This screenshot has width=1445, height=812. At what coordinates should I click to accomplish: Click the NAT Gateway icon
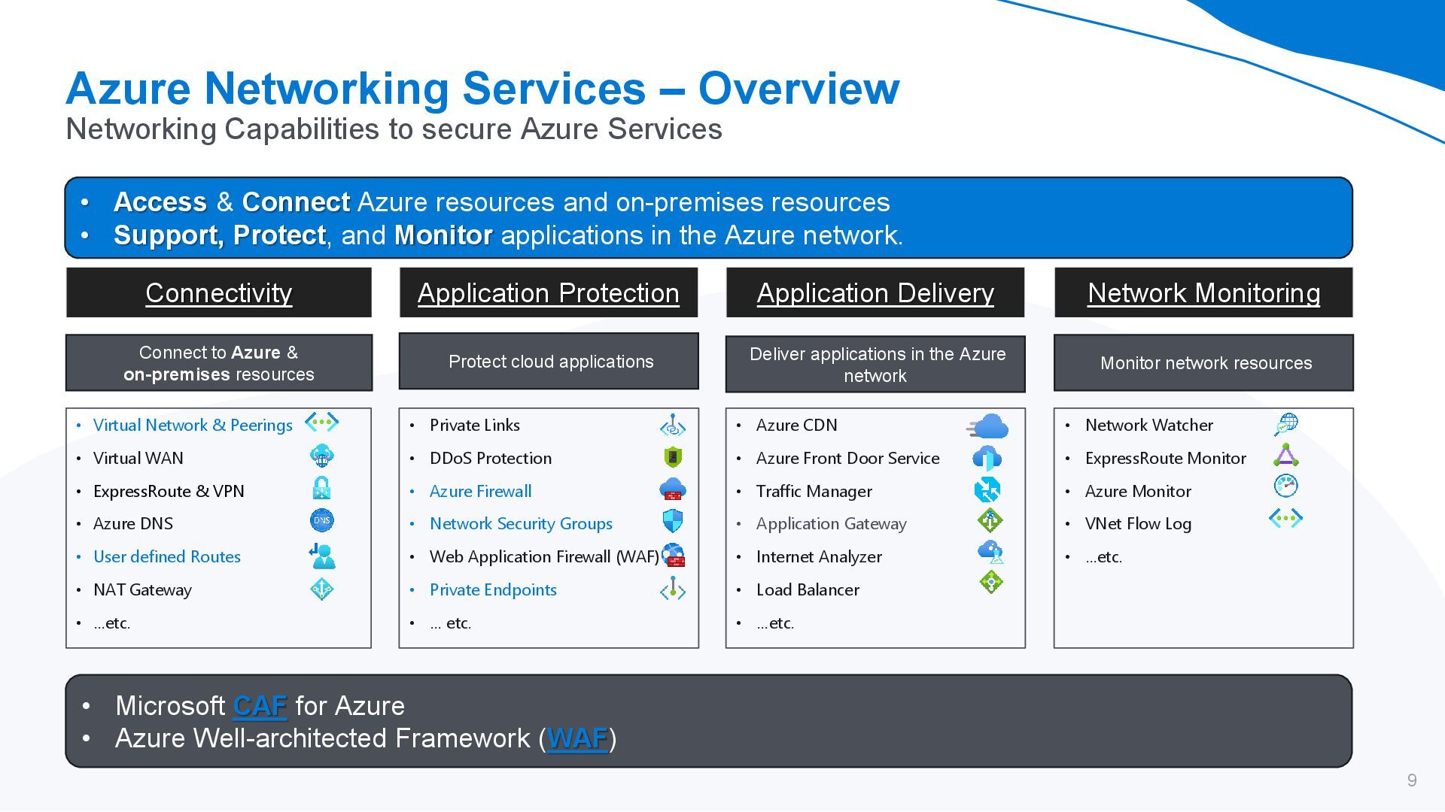(x=322, y=589)
